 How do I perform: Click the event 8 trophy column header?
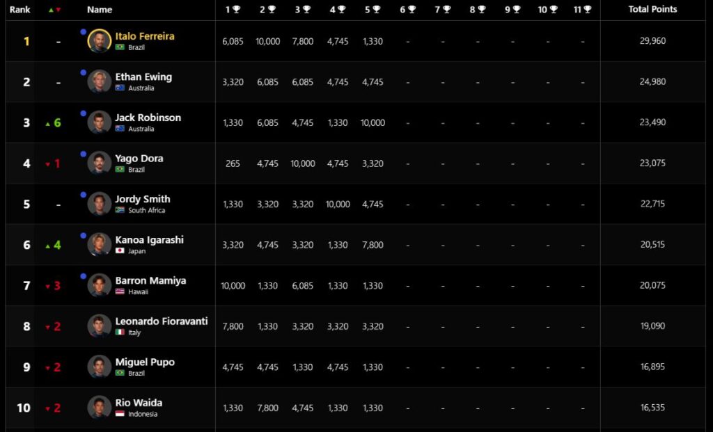click(478, 10)
